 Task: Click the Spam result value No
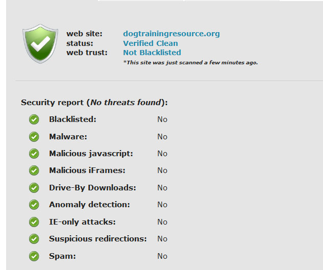pyautogui.click(x=162, y=256)
